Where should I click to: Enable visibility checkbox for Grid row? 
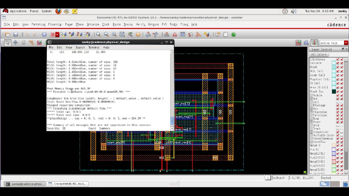(338, 125)
